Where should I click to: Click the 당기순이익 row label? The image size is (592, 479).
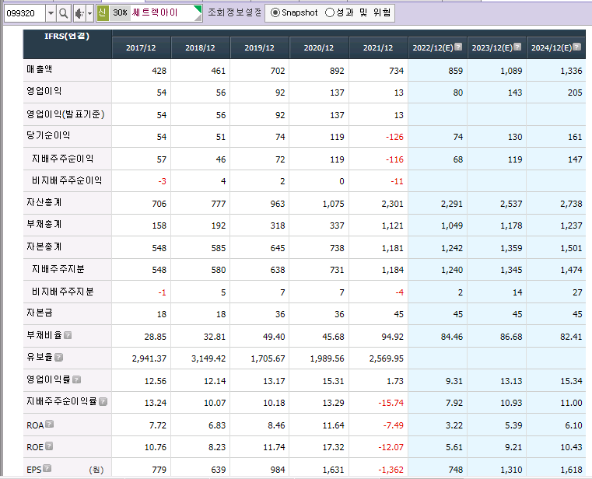(48, 135)
